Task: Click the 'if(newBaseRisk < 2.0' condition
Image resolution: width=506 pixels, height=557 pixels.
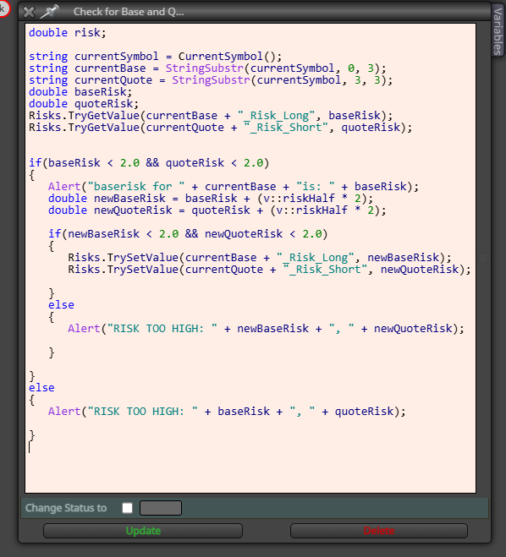Action: [188, 234]
